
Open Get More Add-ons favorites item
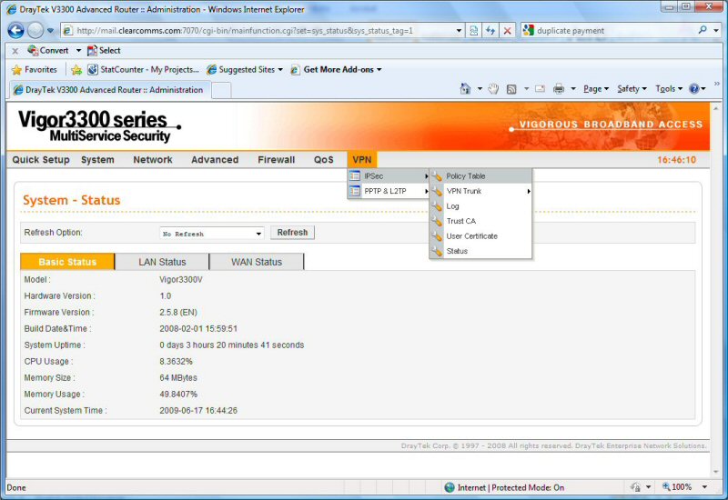point(336,70)
